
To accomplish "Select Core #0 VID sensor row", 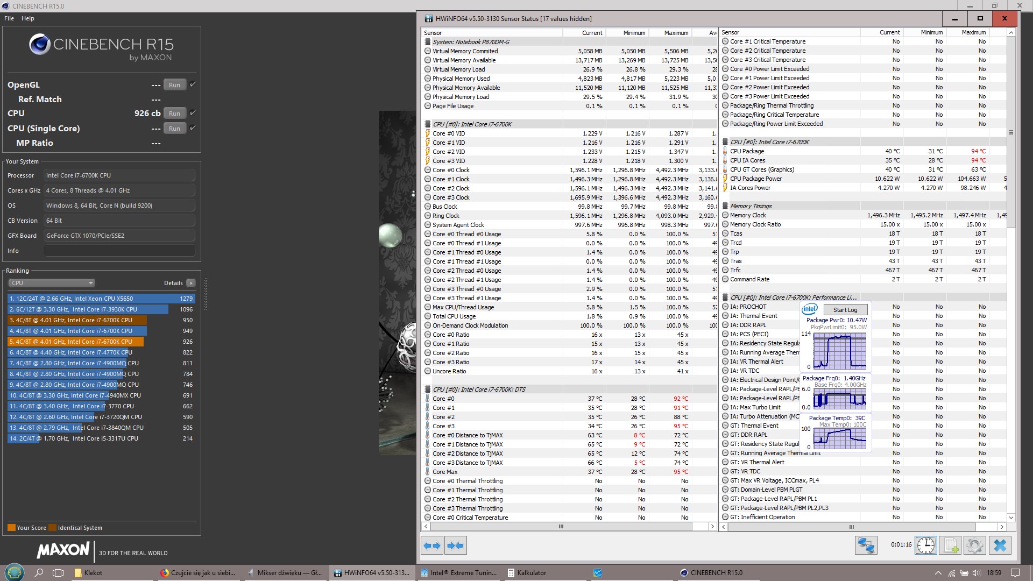I will click(570, 133).
